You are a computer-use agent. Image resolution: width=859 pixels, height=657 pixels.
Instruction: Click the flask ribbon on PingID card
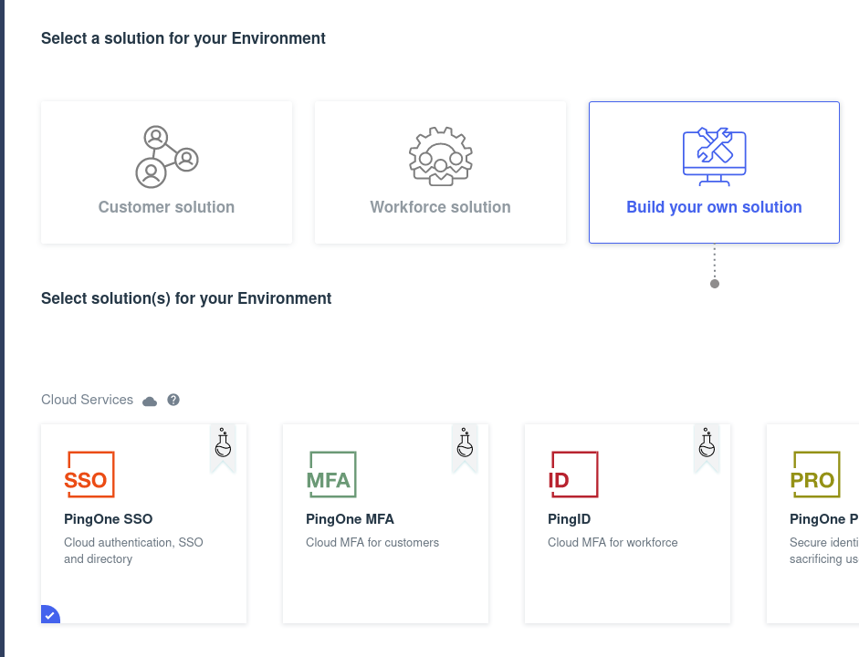(x=707, y=445)
